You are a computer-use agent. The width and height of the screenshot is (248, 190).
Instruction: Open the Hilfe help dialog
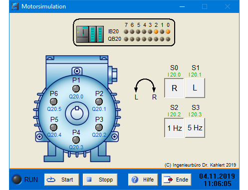point(143,180)
